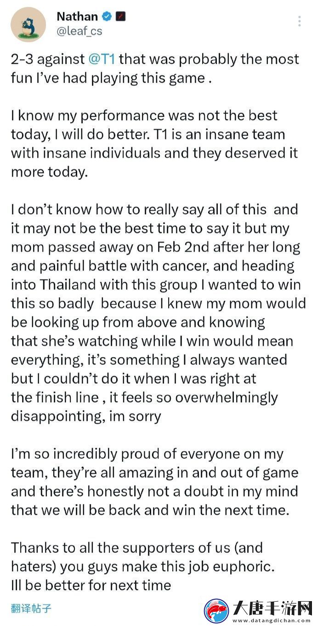The height and width of the screenshot is (626, 317).
Task: Click the "I don't know how to" paragraph
Action: pyautogui.click(x=158, y=313)
